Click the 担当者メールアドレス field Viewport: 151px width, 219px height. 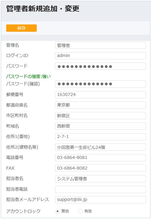pyautogui.click(x=100, y=200)
